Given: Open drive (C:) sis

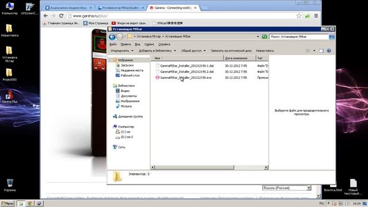Looking at the screenshot, I should click(x=125, y=132).
